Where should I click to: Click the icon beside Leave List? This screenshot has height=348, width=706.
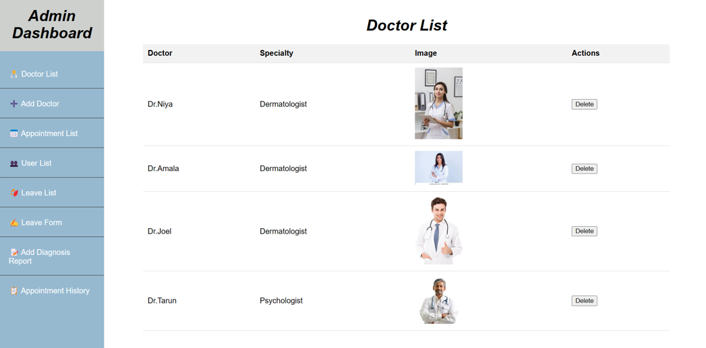14,193
